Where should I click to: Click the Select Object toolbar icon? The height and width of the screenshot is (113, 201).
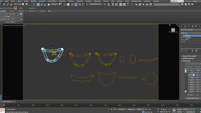click(x=23, y=4)
